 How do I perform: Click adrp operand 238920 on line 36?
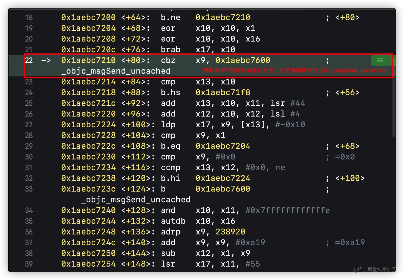pos(230,232)
